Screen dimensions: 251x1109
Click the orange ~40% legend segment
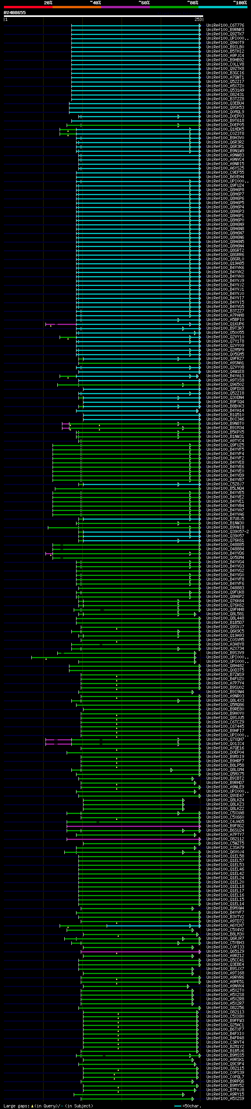click(77, 7)
